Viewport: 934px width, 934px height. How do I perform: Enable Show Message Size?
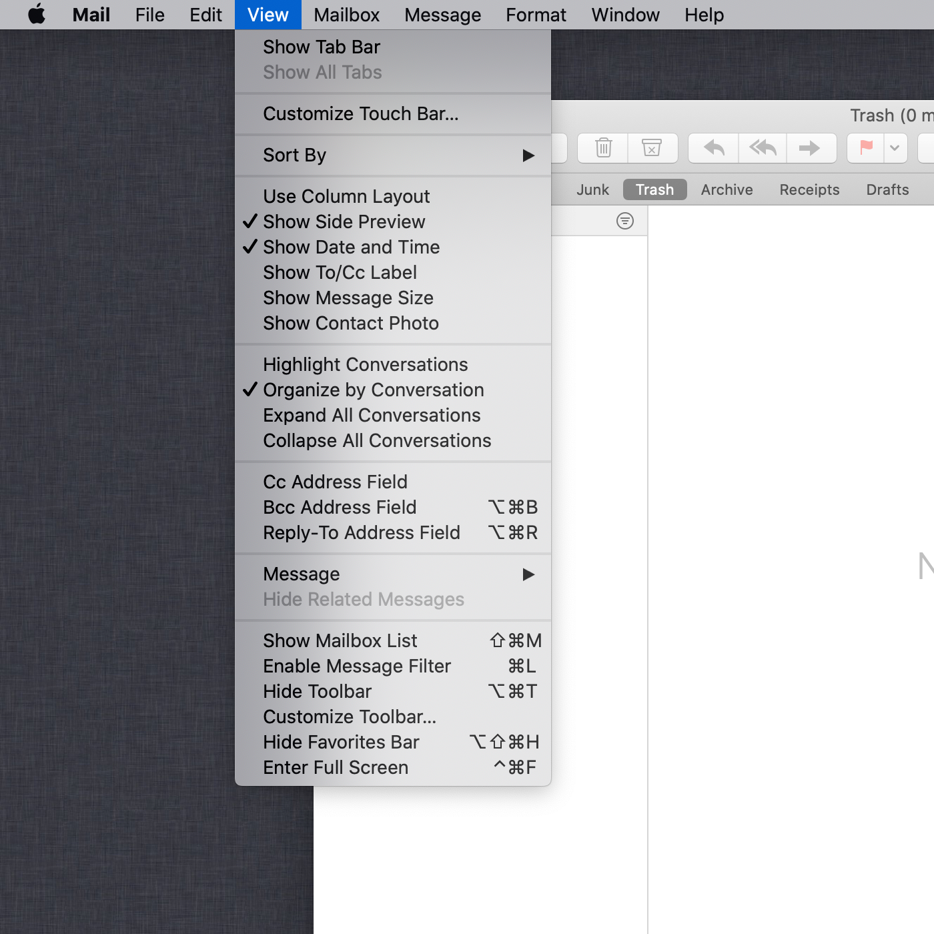coord(393,298)
